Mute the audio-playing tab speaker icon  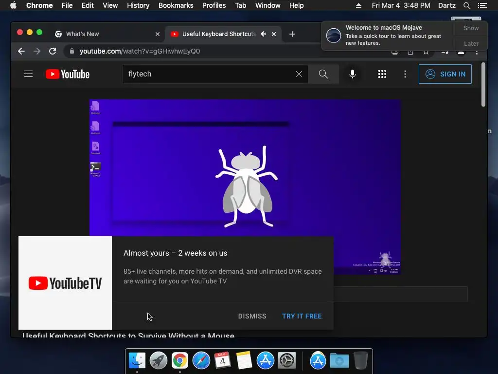[263, 34]
